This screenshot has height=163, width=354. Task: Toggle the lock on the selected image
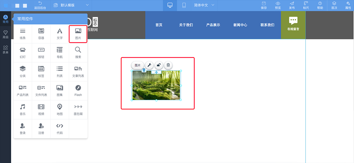coord(159,66)
